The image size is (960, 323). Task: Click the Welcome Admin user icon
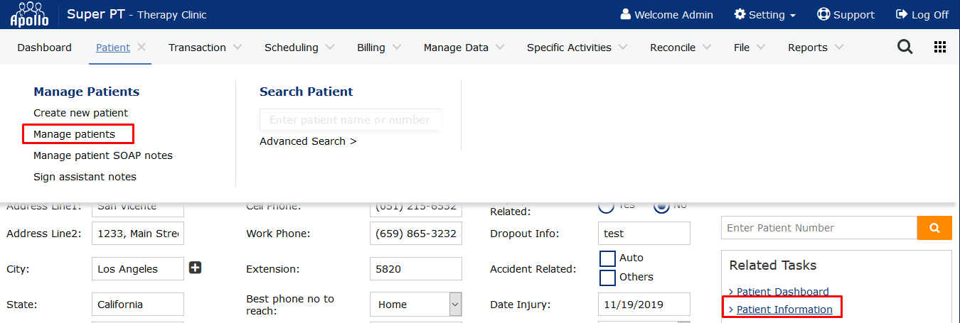(x=626, y=14)
